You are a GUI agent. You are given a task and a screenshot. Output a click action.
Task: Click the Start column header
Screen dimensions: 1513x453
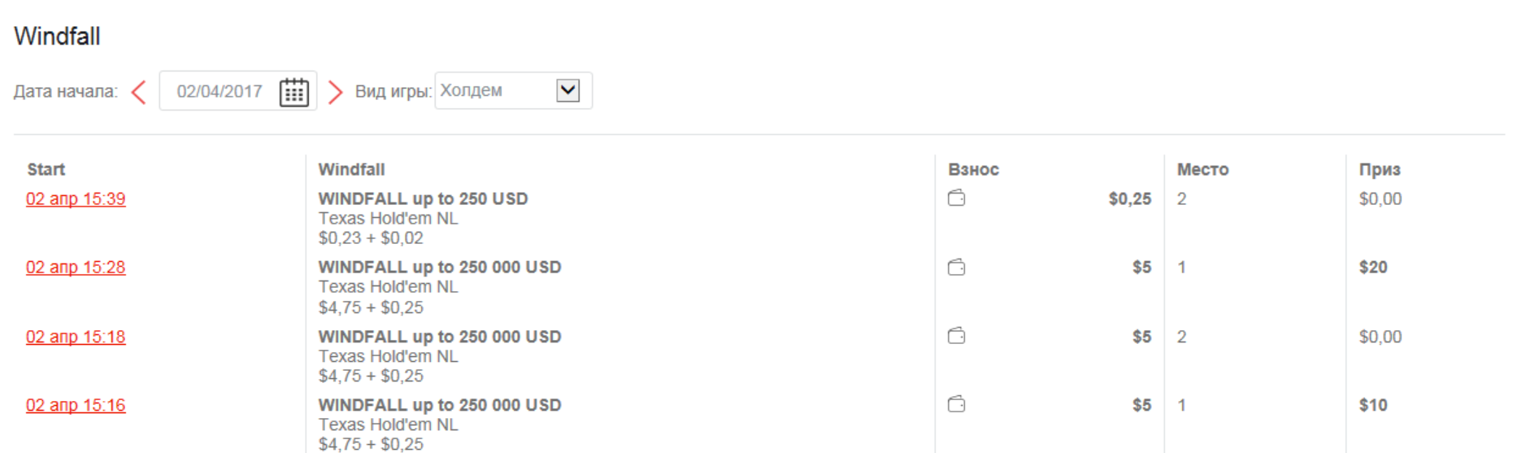pyautogui.click(x=46, y=169)
